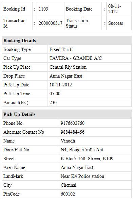Click the Near K4 Police station landmark
This screenshot has width=134, height=201.
(x=82, y=176)
